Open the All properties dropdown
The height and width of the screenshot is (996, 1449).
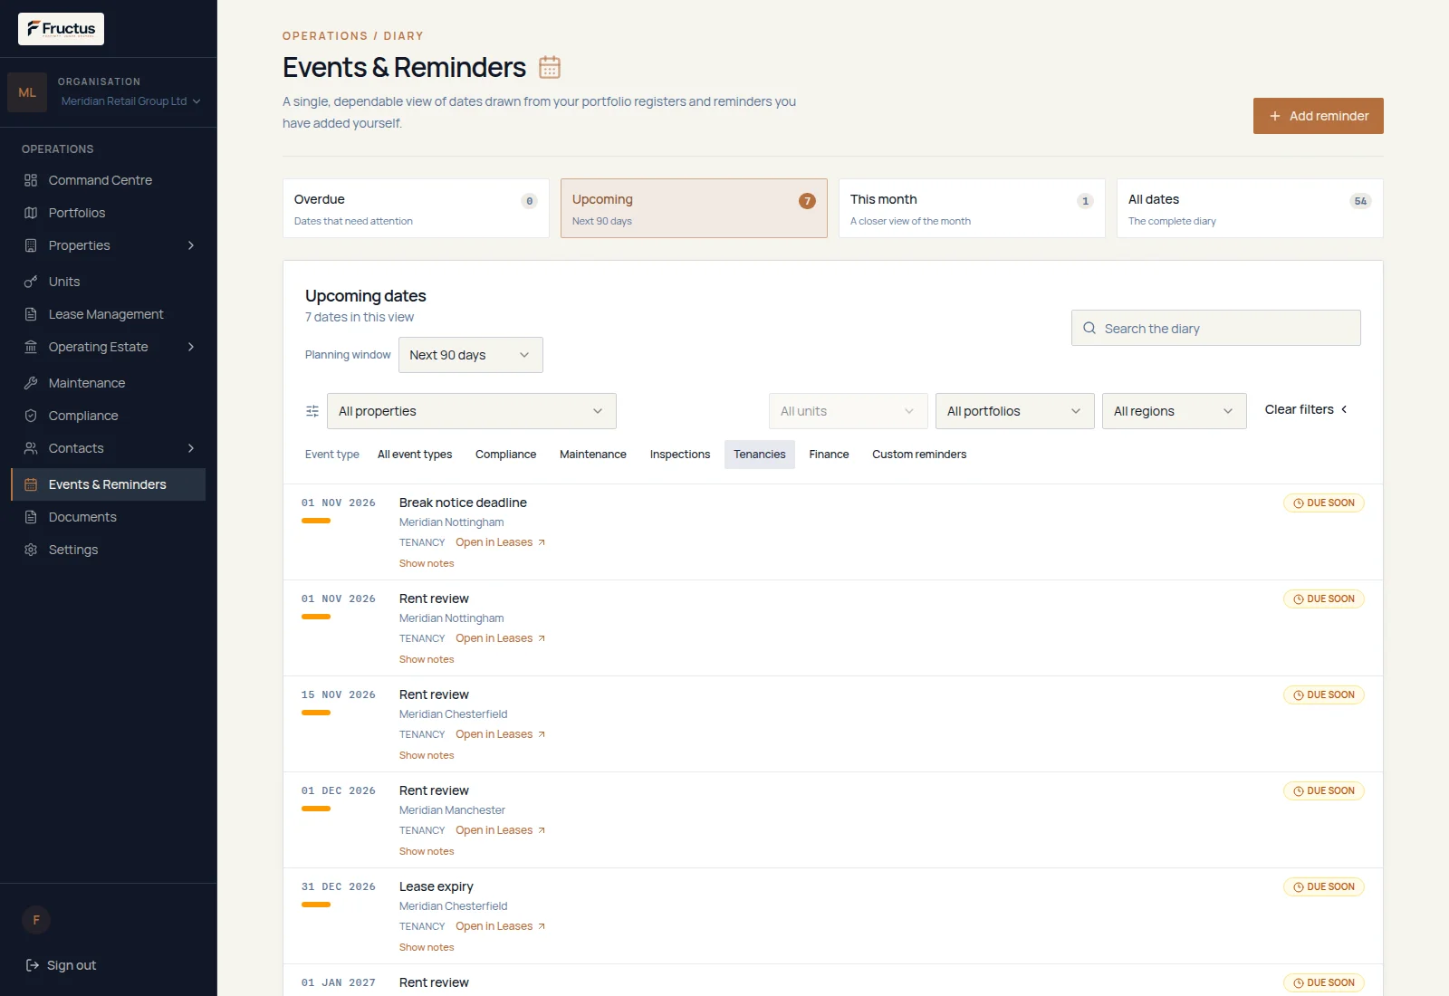click(472, 411)
